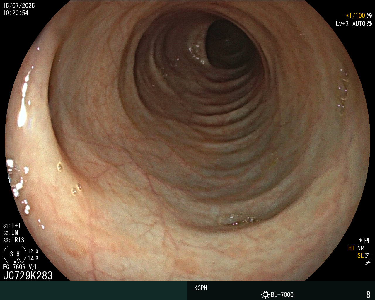
Task: Click the shutter speed aperture icon
Action: coord(369,16)
